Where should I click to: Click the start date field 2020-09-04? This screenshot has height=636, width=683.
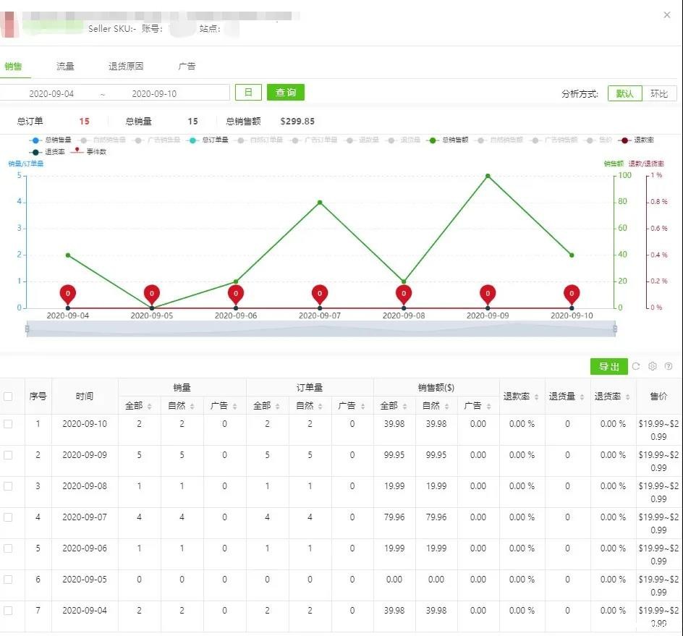[51, 93]
